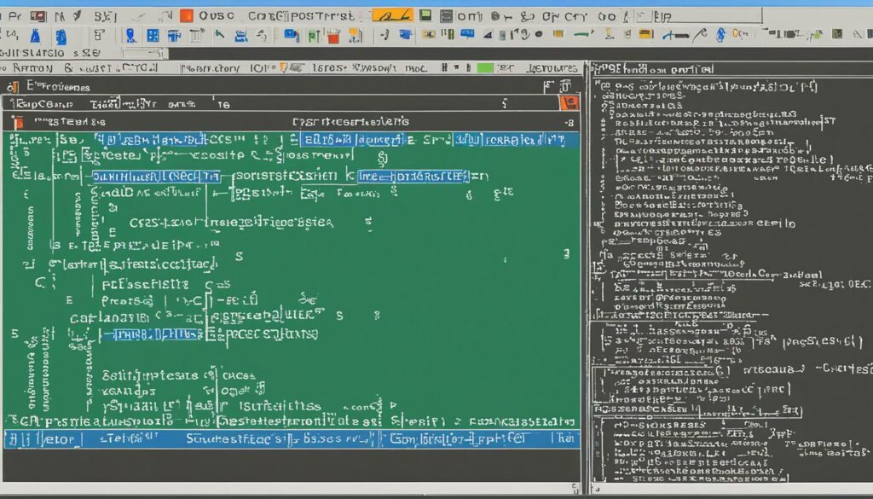Click the blue label icon in right toolbar
Screen dimensions: 873x499
[x=467, y=34]
